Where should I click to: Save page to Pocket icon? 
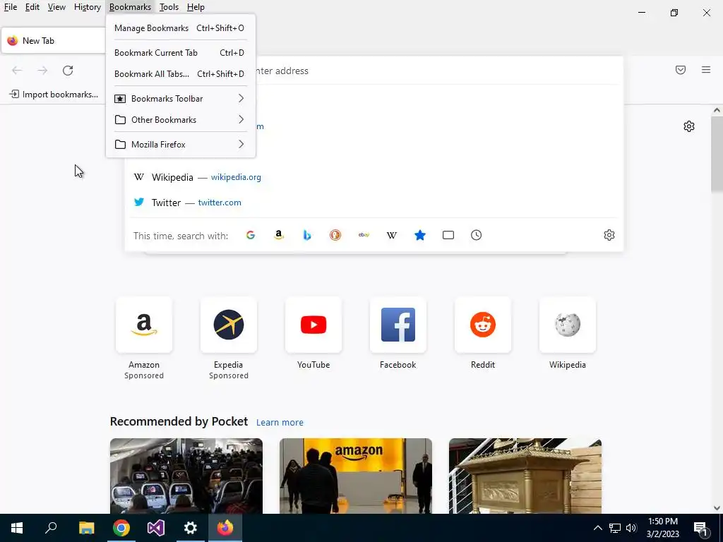coord(681,70)
